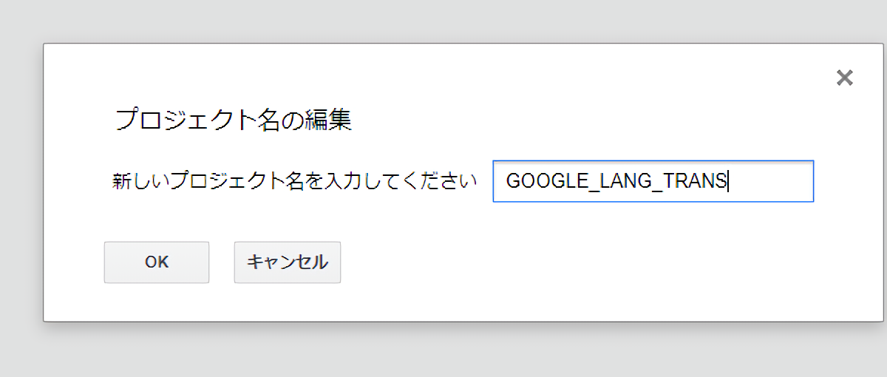Screen dimensions: 887x377
Task: Cancel editing the project name
Action: [288, 262]
